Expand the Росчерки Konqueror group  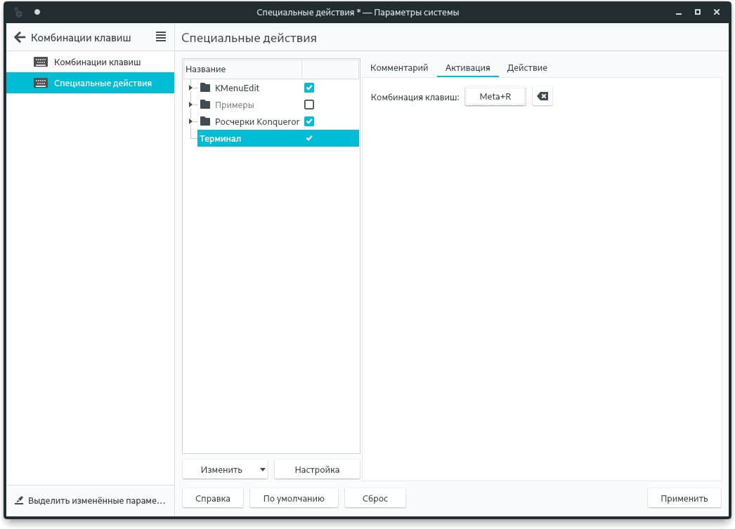pyautogui.click(x=190, y=121)
